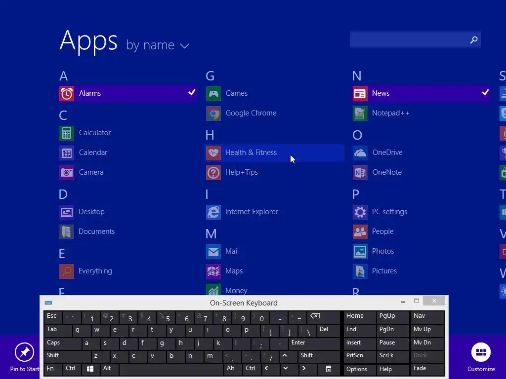The height and width of the screenshot is (379, 506).
Task: Launch the Everything search app icon
Action: [x=67, y=271]
